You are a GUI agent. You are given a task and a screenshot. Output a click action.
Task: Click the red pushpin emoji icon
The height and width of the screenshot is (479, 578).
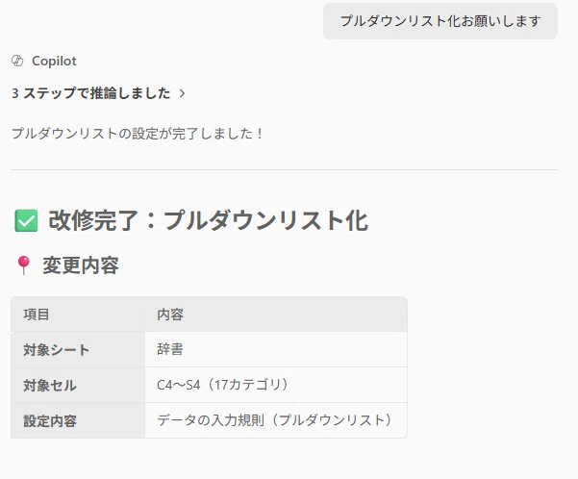(x=24, y=265)
